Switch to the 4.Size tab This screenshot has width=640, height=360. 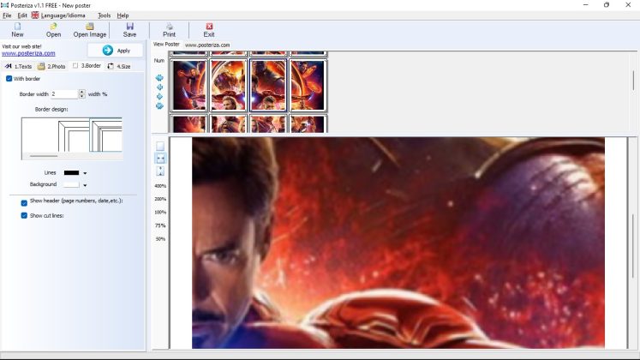click(119, 66)
